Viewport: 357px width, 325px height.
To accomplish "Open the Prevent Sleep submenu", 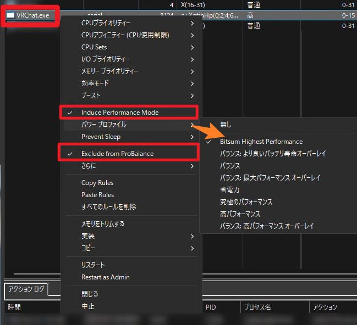I will [131, 137].
